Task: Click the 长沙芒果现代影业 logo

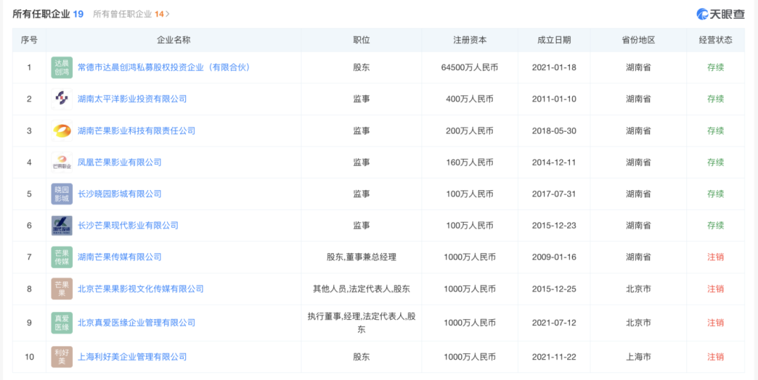Action: tap(62, 226)
